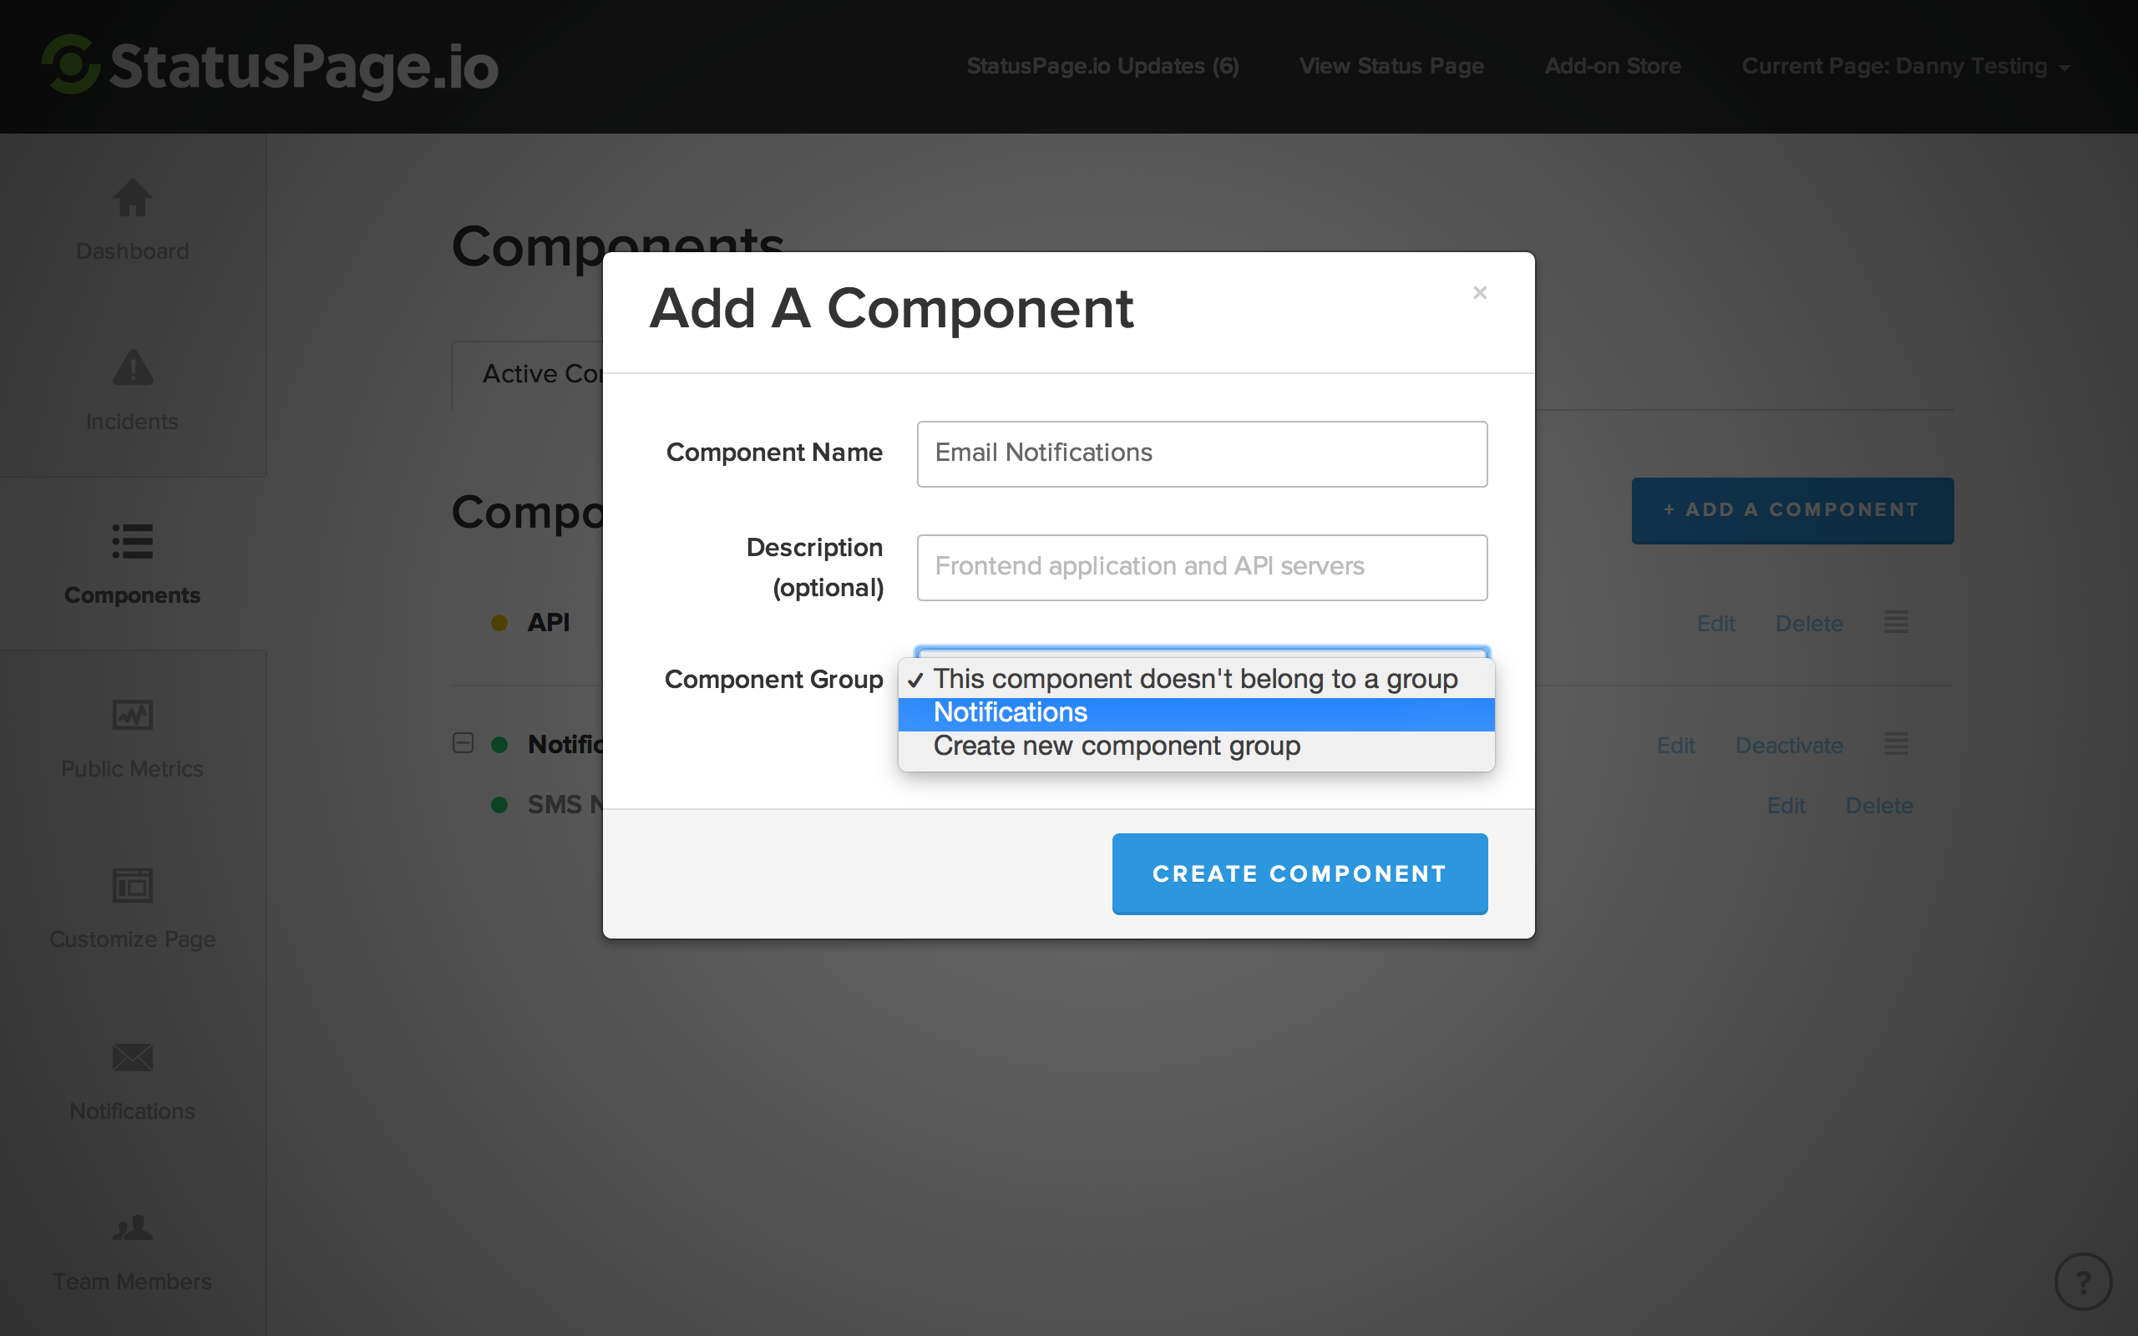The width and height of the screenshot is (2138, 1336).
Task: Select Notifications in the group dropdown
Action: [x=1196, y=713]
